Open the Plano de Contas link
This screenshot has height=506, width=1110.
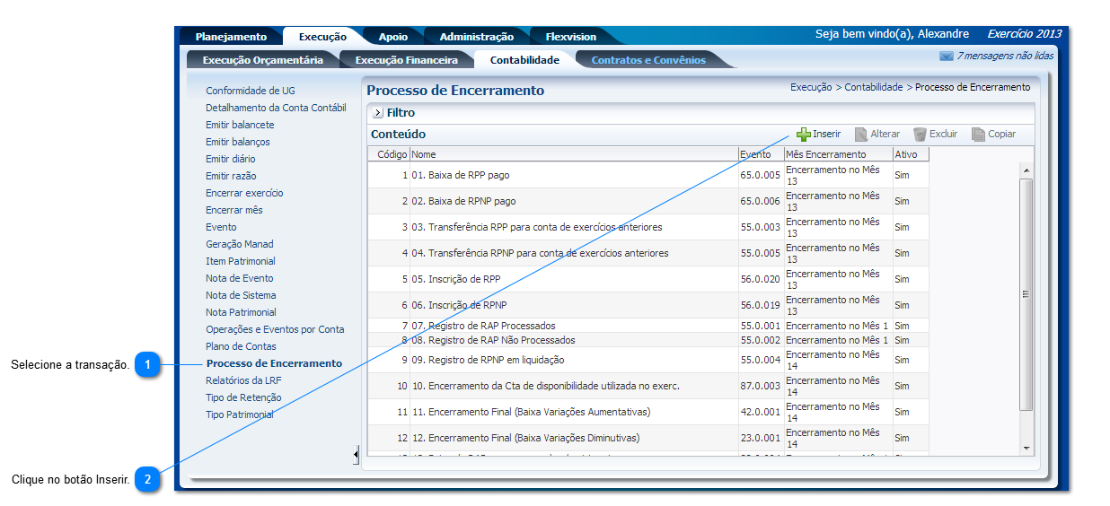[x=241, y=346]
